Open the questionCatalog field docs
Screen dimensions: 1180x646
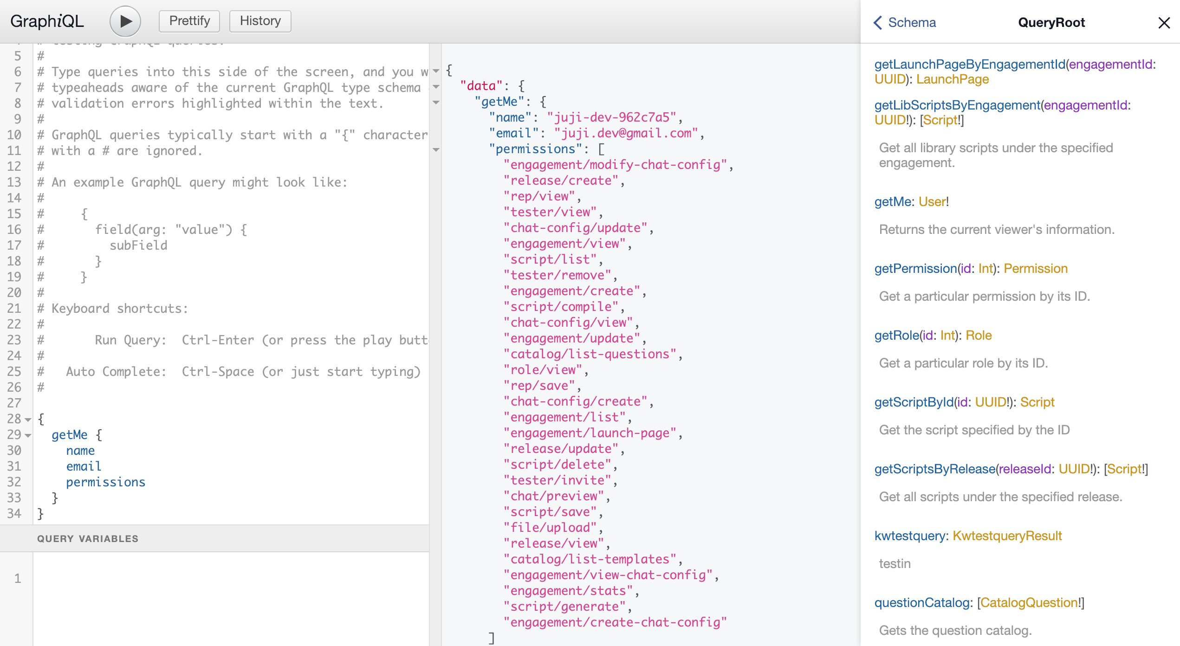coord(922,602)
